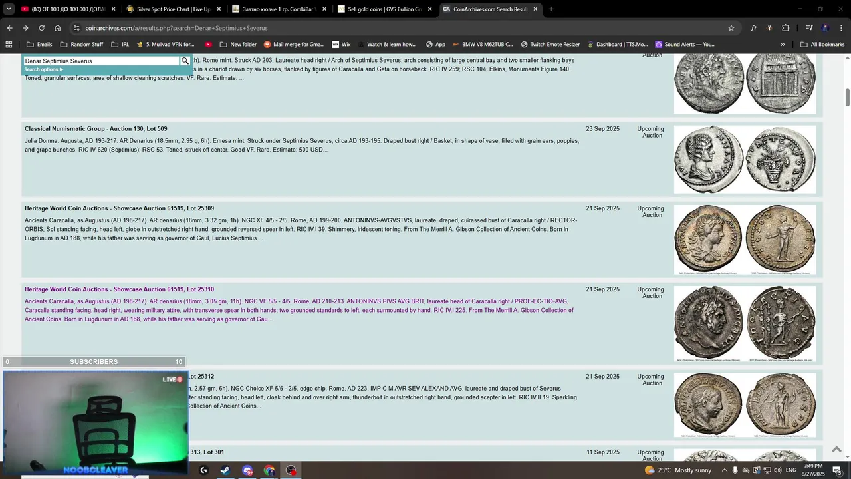Viewport: 851px width, 479px height.
Task: Open the Random Stuff bookmark folder
Action: tap(81, 45)
